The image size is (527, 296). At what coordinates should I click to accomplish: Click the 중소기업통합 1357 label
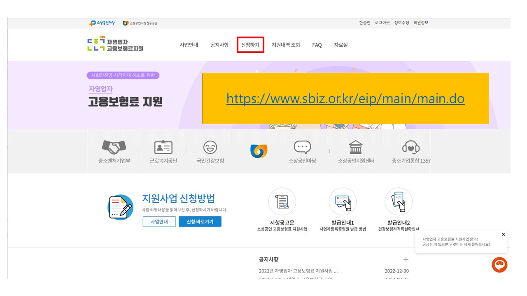pyautogui.click(x=411, y=161)
